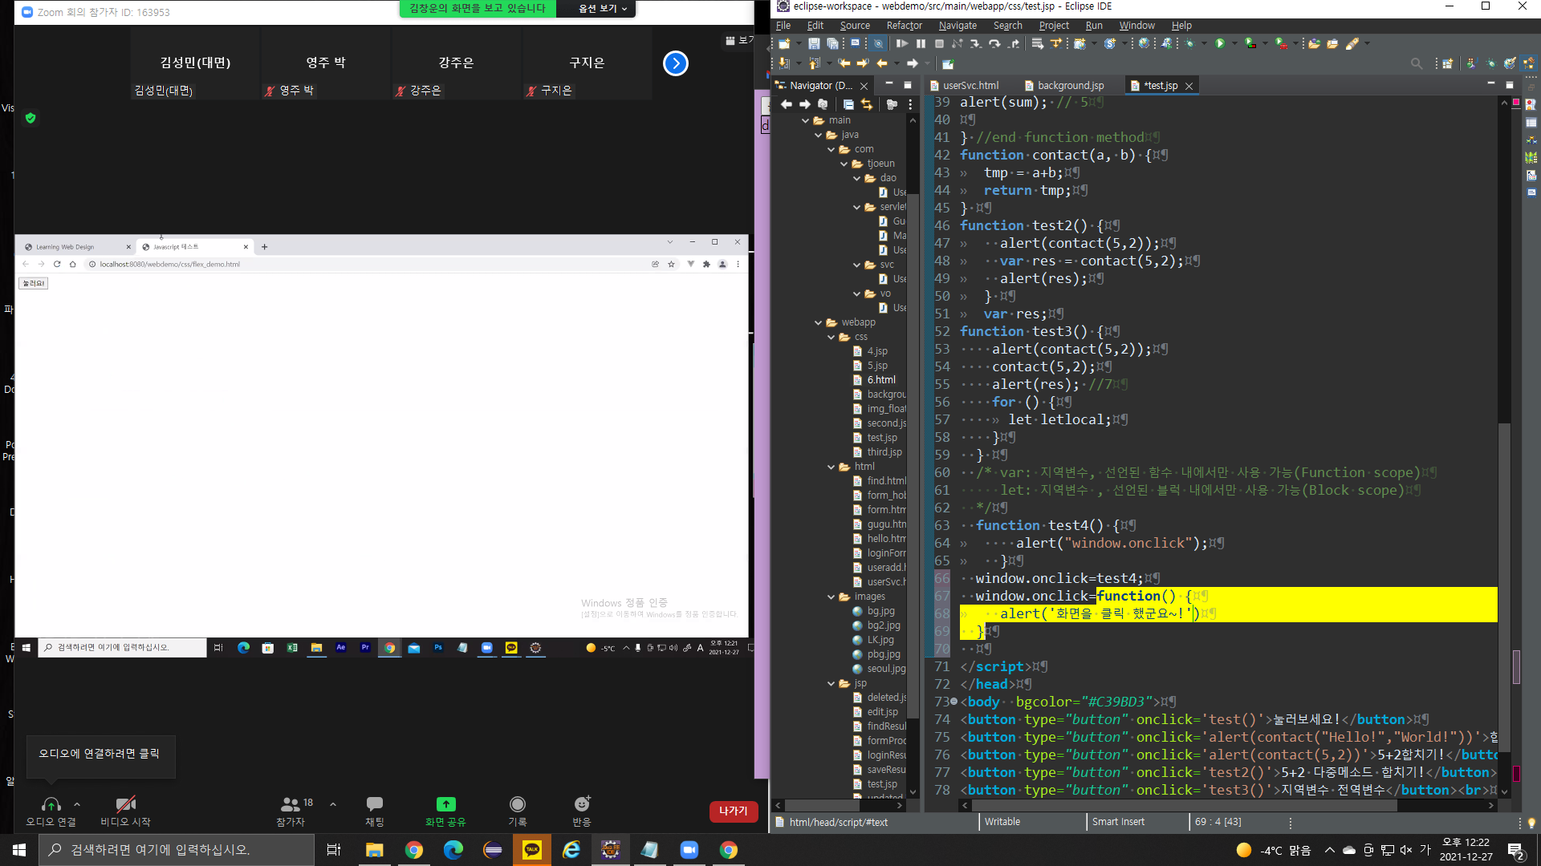Click the Debug bug icon in Eclipse toolbar
This screenshot has width=1541, height=866.
pyautogui.click(x=1189, y=43)
